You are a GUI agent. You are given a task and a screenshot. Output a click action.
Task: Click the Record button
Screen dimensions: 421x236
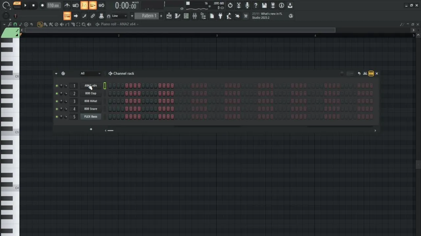pos(42,5)
